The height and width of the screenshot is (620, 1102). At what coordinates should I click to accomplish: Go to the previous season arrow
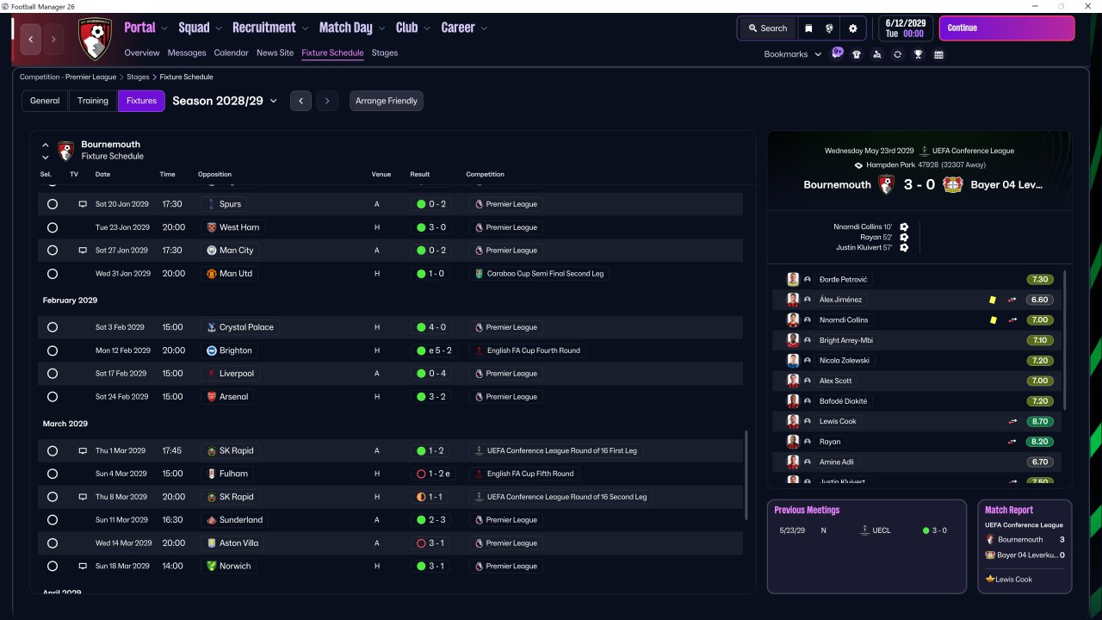click(x=300, y=101)
